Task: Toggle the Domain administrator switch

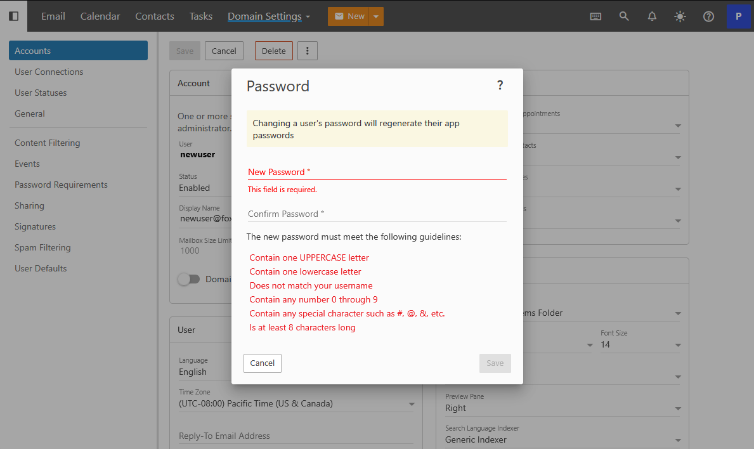Action: [188, 279]
